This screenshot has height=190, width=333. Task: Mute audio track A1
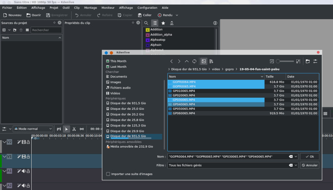point(24,171)
